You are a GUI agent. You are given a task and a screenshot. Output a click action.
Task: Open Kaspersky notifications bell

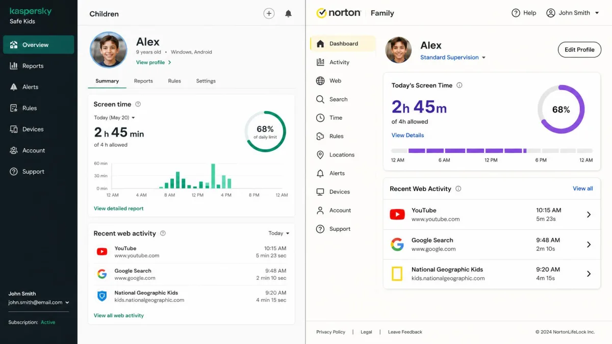288,14
